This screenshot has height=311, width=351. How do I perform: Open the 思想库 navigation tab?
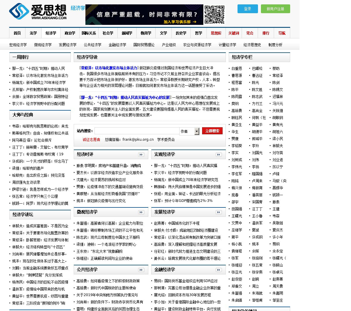[216, 33]
